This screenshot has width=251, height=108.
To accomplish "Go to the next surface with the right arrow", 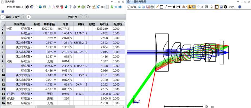I will click(29, 17).
